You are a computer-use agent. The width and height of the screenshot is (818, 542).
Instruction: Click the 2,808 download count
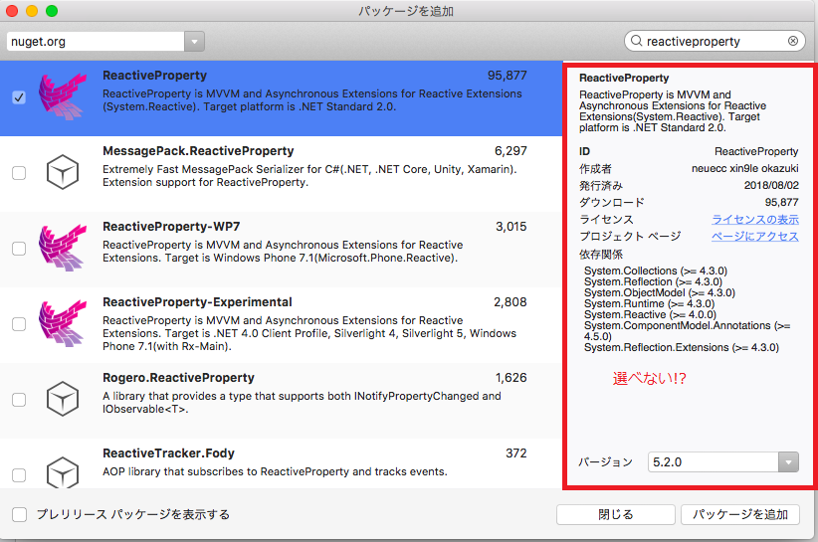tap(511, 302)
